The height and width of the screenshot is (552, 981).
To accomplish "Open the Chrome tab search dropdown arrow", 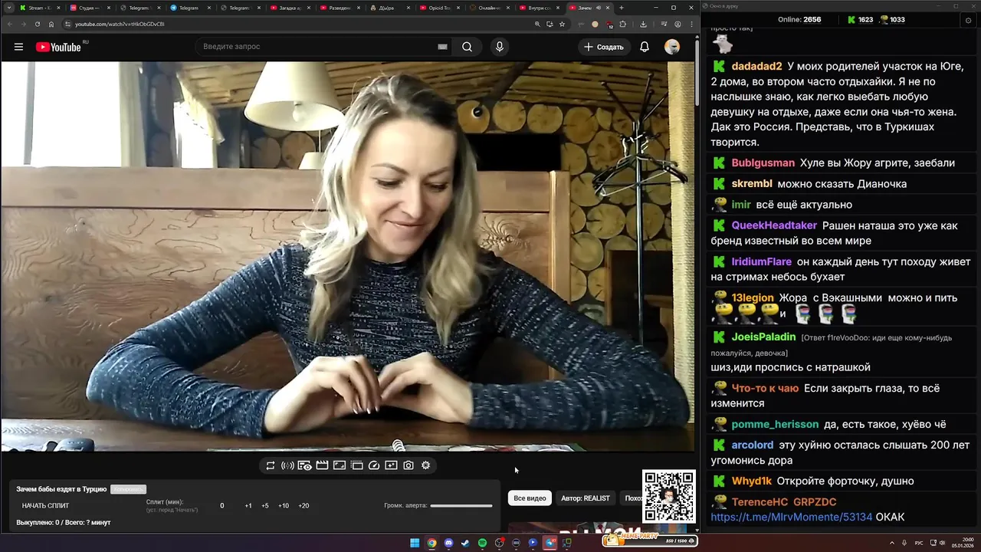I will (9, 8).
